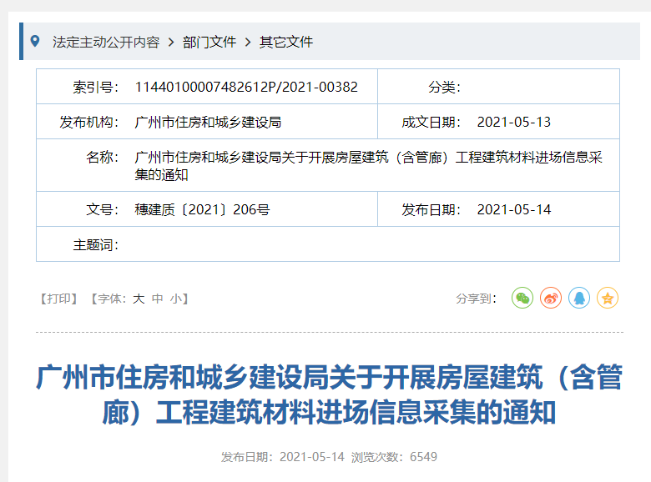Image resolution: width=651 pixels, height=482 pixels.
Task: Share the page to QQ
Action: 579,298
